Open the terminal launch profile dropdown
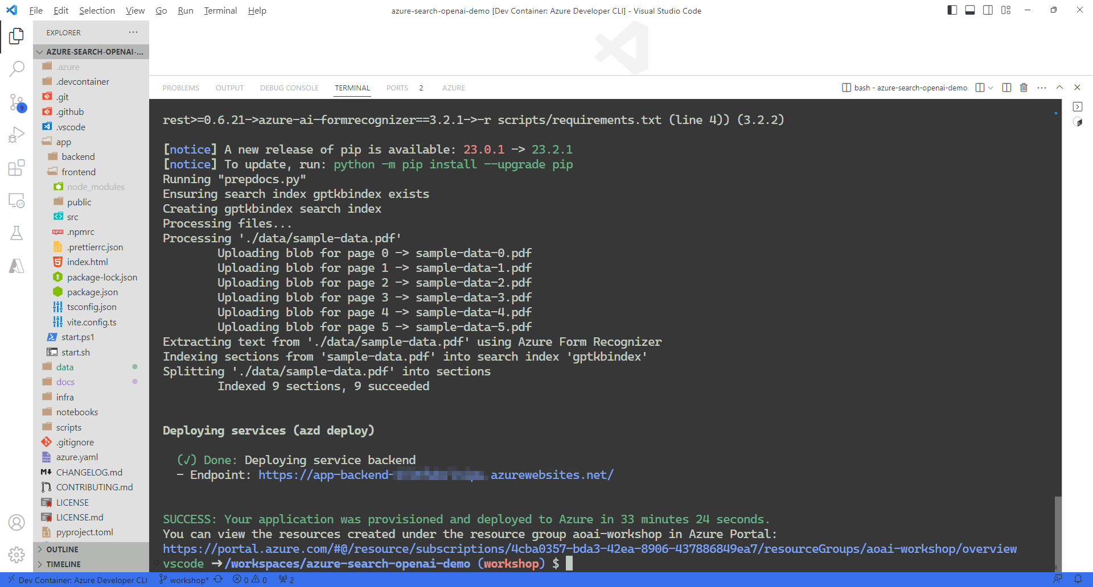This screenshot has width=1093, height=587. click(991, 88)
